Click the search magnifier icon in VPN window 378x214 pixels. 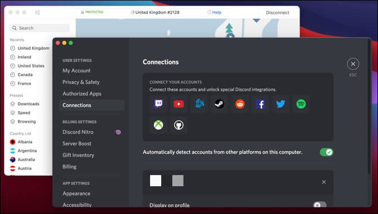pos(14,28)
